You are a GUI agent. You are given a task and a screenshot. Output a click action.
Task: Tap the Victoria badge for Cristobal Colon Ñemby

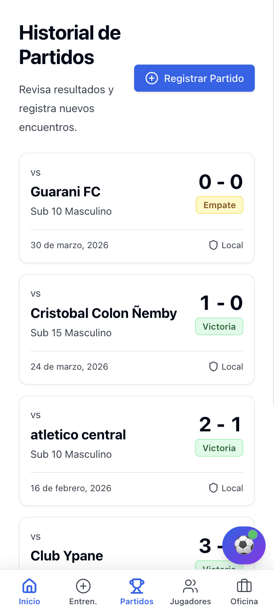click(219, 326)
